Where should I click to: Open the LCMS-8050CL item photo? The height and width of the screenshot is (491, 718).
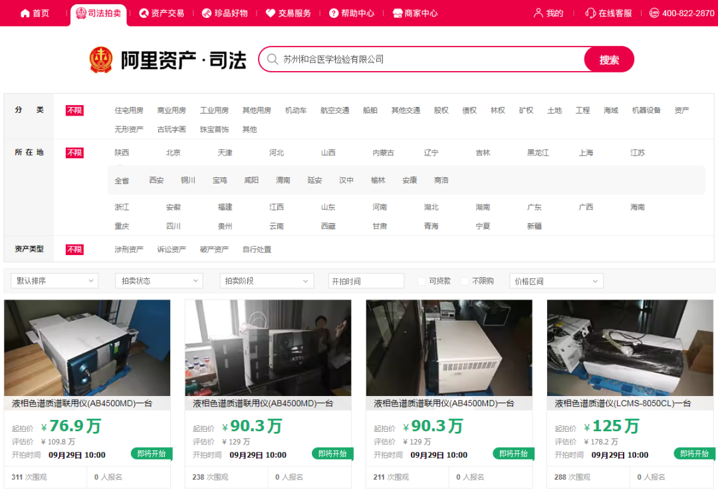click(x=630, y=347)
